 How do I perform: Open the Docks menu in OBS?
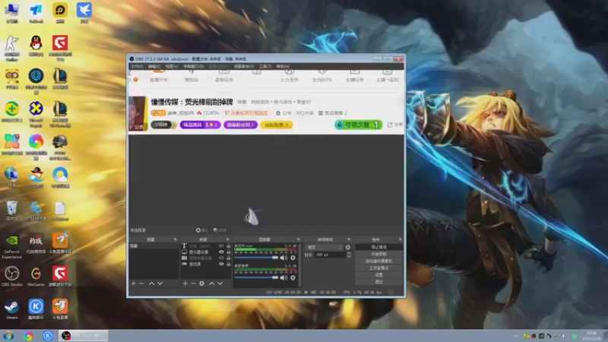193,66
